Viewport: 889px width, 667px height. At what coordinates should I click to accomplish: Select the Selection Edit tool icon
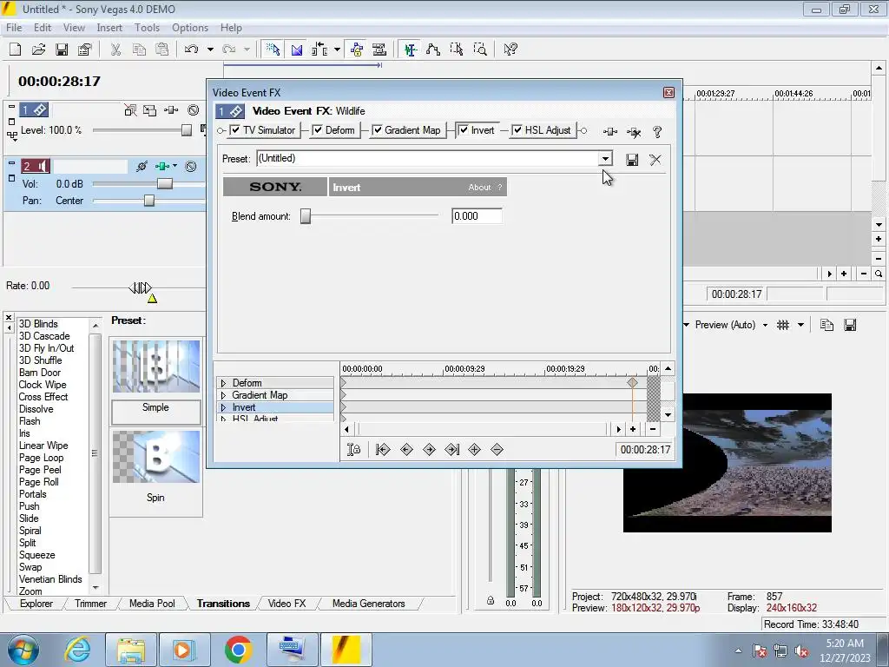point(457,50)
